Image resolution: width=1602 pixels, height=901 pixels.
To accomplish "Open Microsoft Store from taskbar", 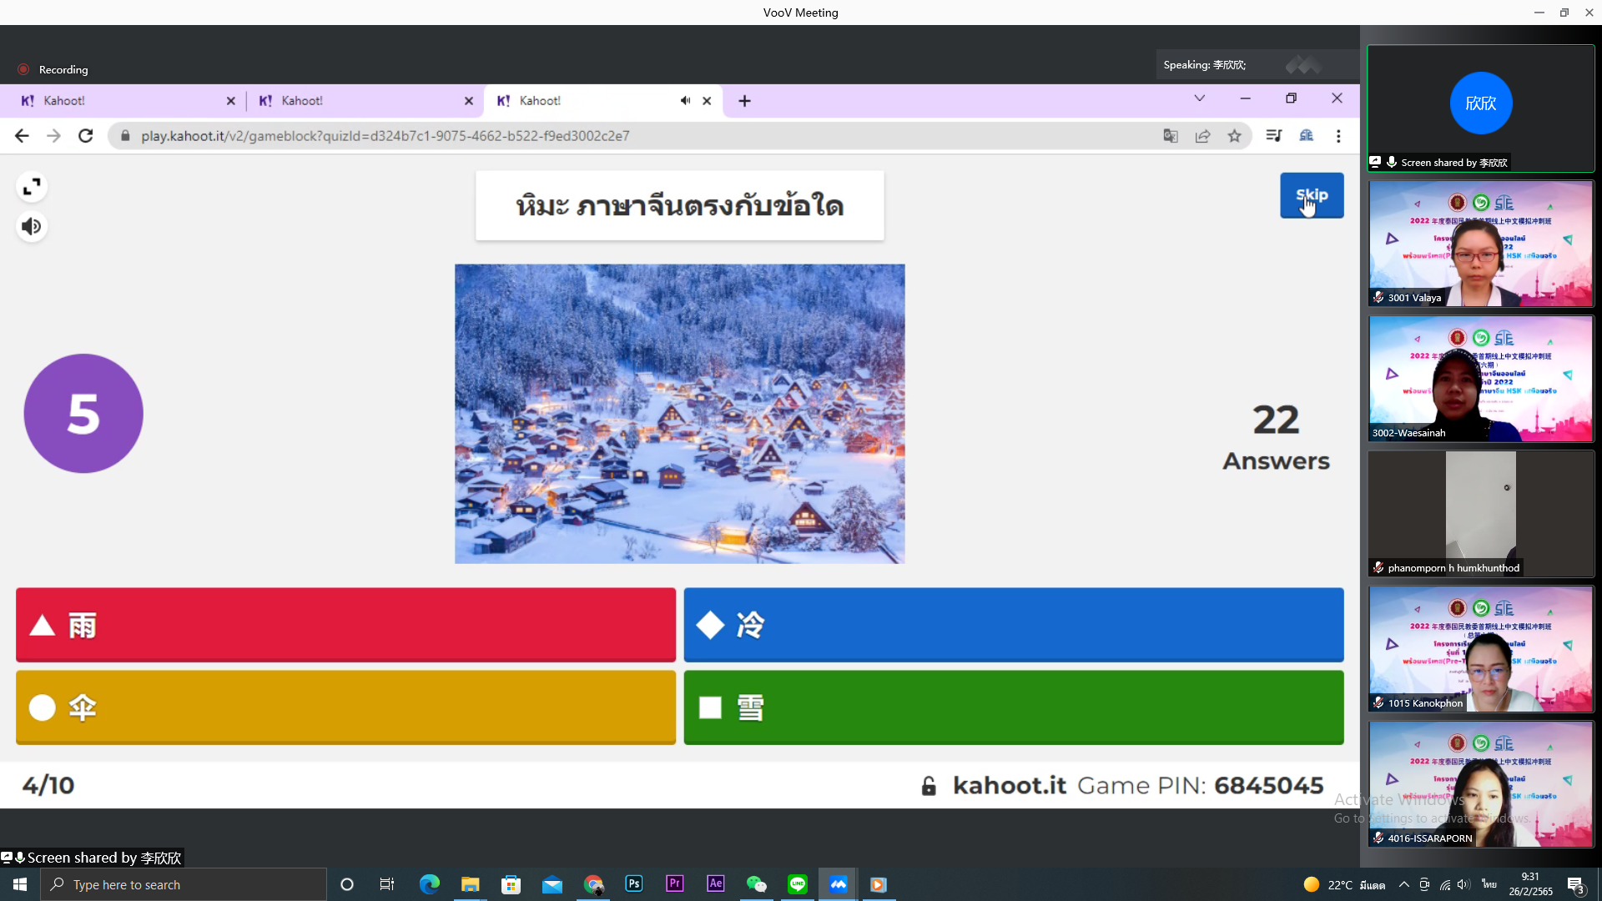I will coord(511,884).
